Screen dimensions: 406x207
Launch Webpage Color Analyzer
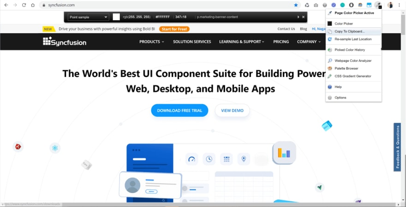coord(353,61)
